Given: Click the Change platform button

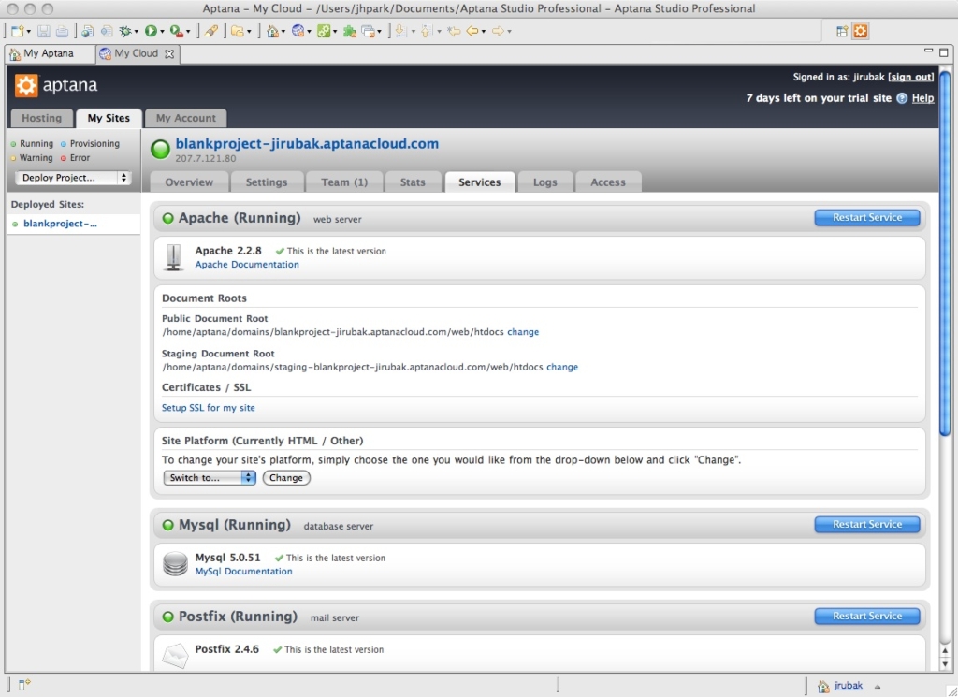Looking at the screenshot, I should point(286,478).
